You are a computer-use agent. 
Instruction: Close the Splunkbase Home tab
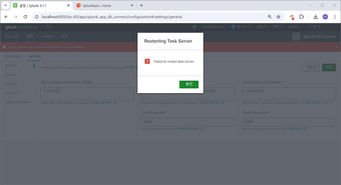132,5
